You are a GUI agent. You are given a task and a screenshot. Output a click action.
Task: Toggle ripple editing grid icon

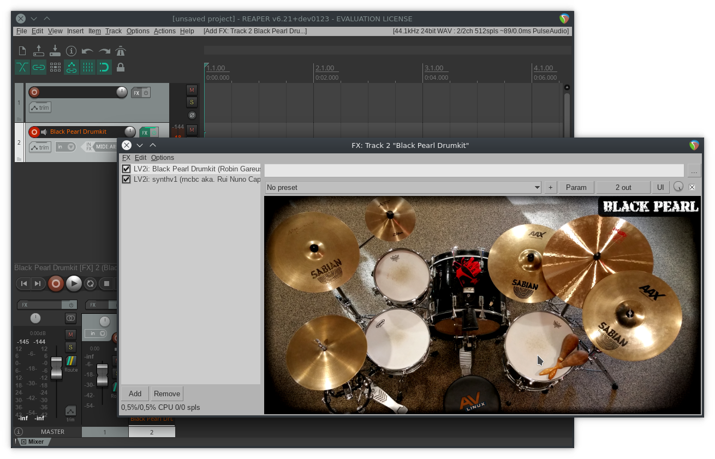tap(55, 67)
